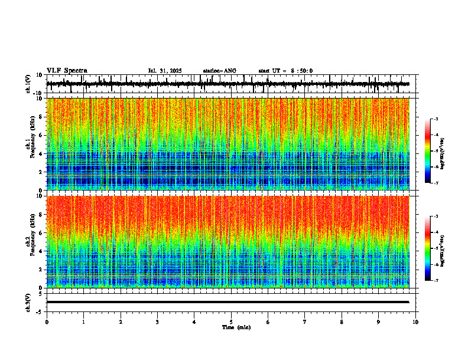Select the ch.1 voltage waveform plot

coord(232,84)
